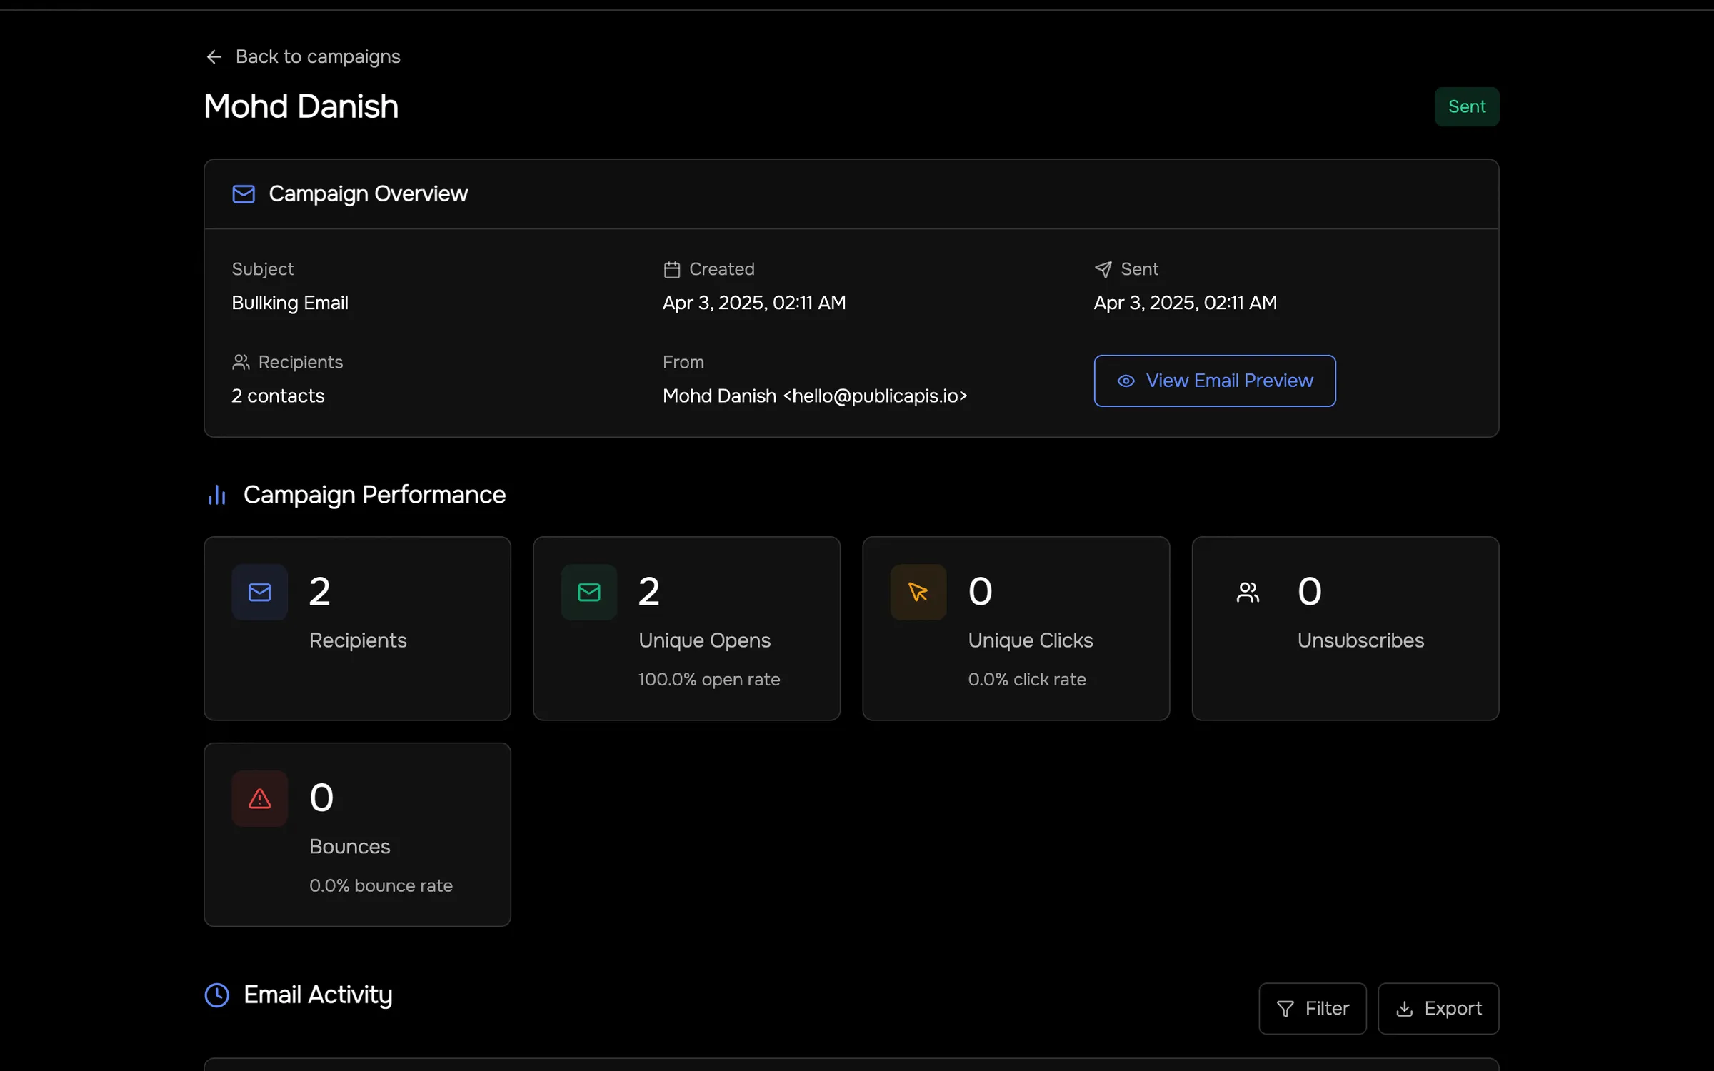This screenshot has height=1071, width=1714.
Task: Click the orange cursor Unique Clicks icon
Action: pyautogui.click(x=918, y=592)
